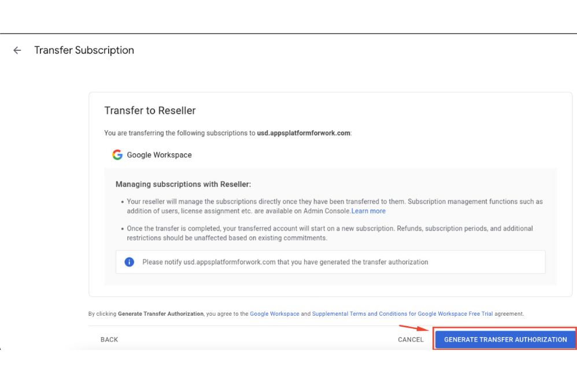
Task: Select the Transfer to Reseller heading
Action: coord(150,110)
